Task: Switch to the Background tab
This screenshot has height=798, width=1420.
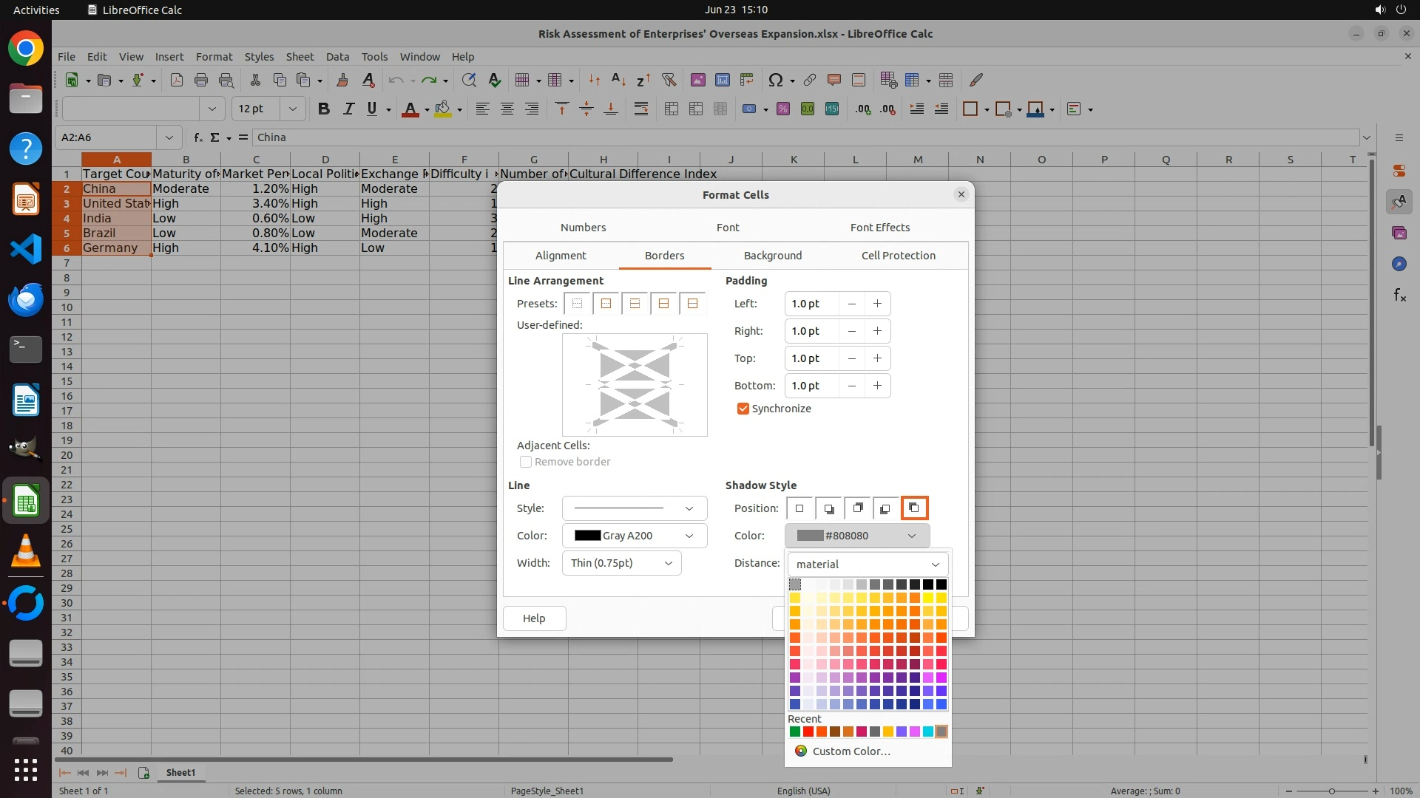Action: 772,256
